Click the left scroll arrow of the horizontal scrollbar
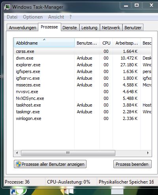This screenshot has height=195, width=158. [x=17, y=153]
